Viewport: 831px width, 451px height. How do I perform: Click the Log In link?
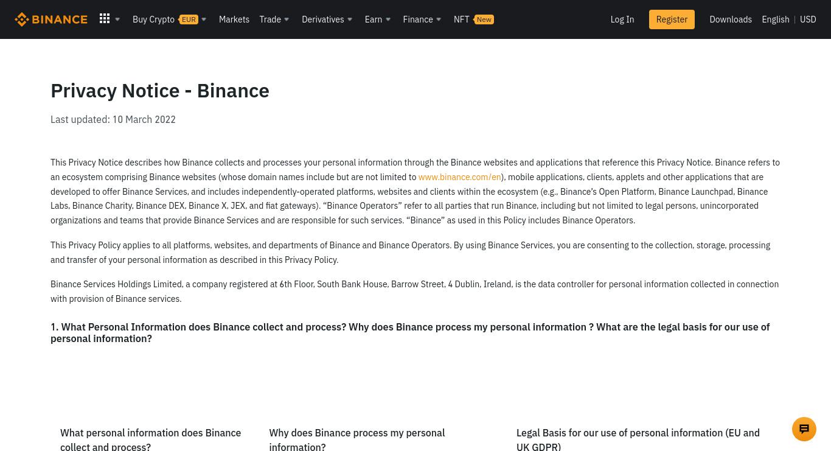[622, 19]
